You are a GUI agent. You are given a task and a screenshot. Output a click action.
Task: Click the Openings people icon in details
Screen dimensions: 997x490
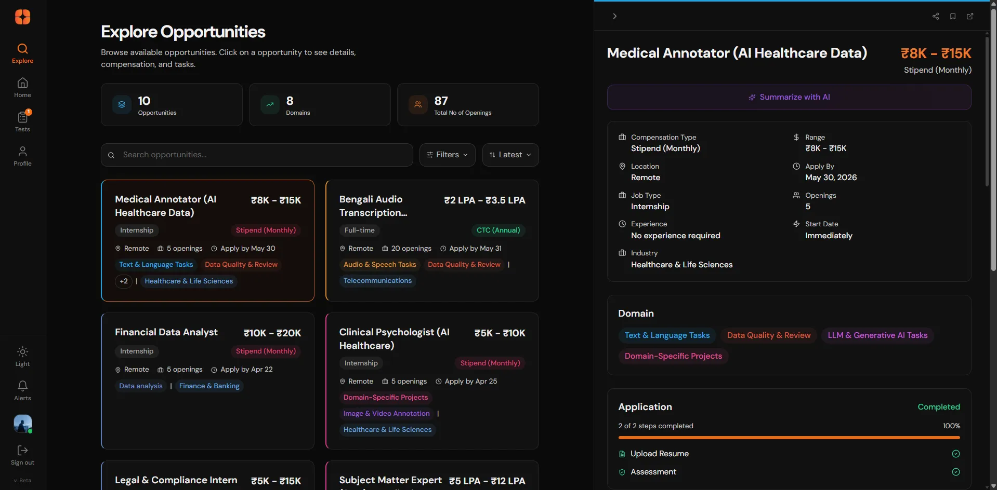[796, 195]
